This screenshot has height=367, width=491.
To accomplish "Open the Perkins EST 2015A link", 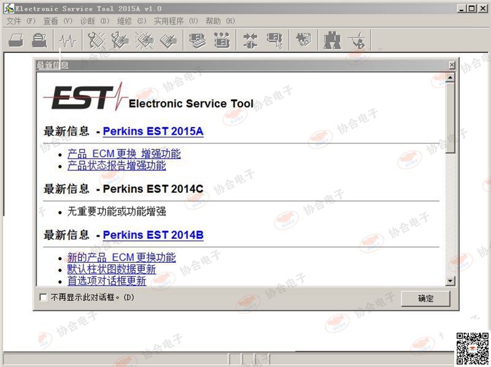I will click(153, 131).
